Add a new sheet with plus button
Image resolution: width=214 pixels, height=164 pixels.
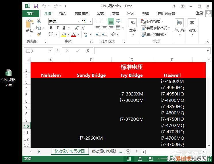(x=128, y=151)
